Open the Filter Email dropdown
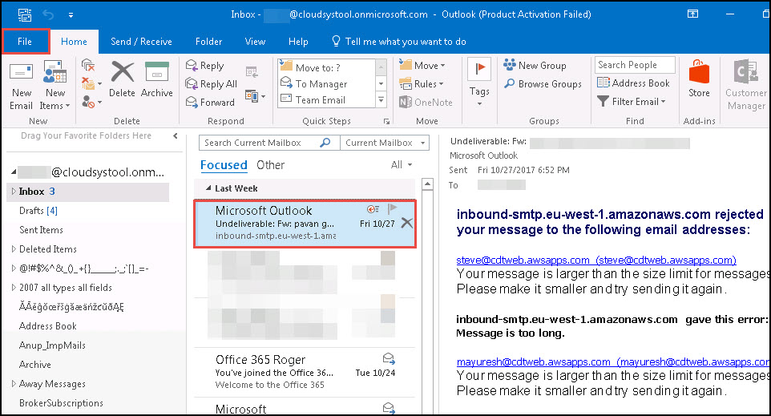The height and width of the screenshot is (416, 771). (x=632, y=102)
